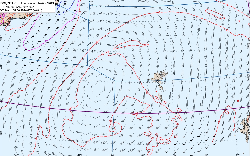Screen dimensions: 250x156
Task: Click the 4W label on the top edge
Action: point(195,1)
